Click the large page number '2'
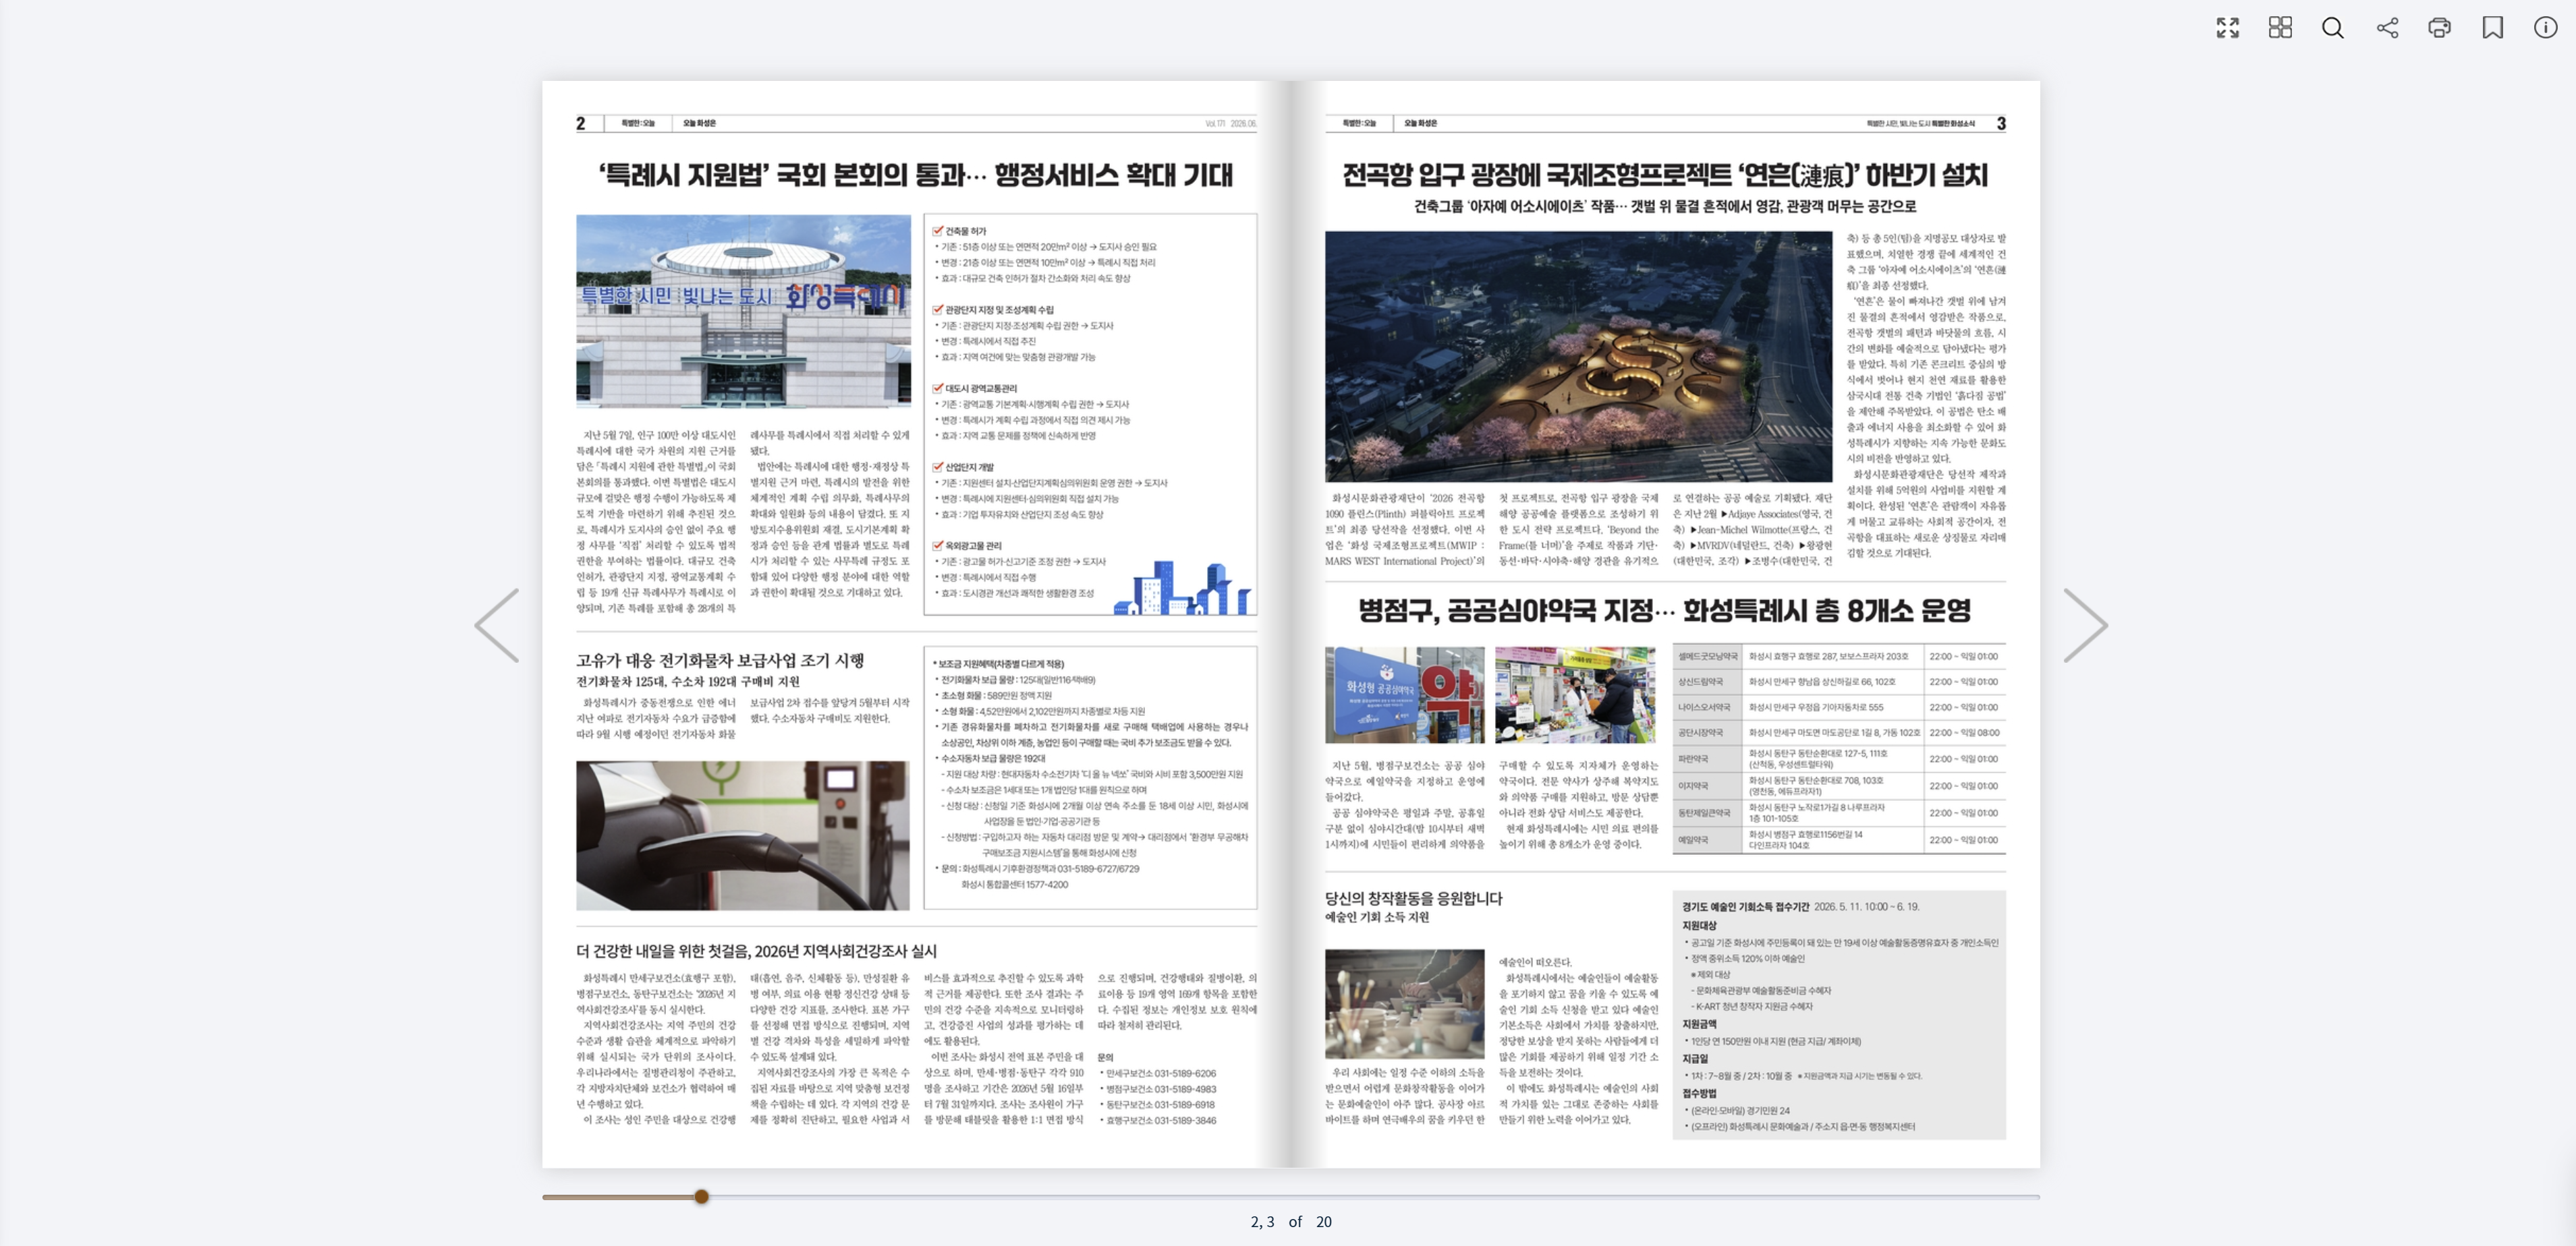The height and width of the screenshot is (1246, 2576). pos(580,124)
